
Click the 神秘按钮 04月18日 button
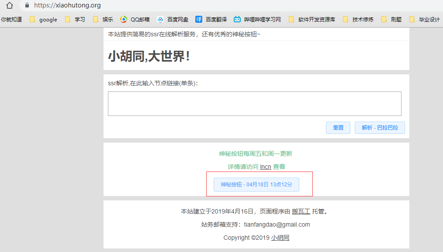pyautogui.click(x=256, y=185)
